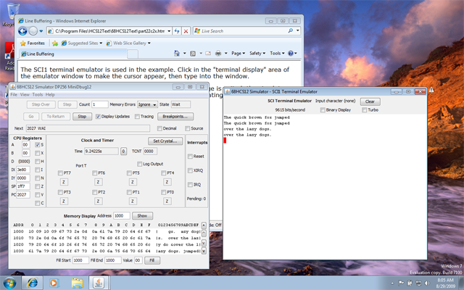Click the Stop button in simulator

(x=82, y=117)
